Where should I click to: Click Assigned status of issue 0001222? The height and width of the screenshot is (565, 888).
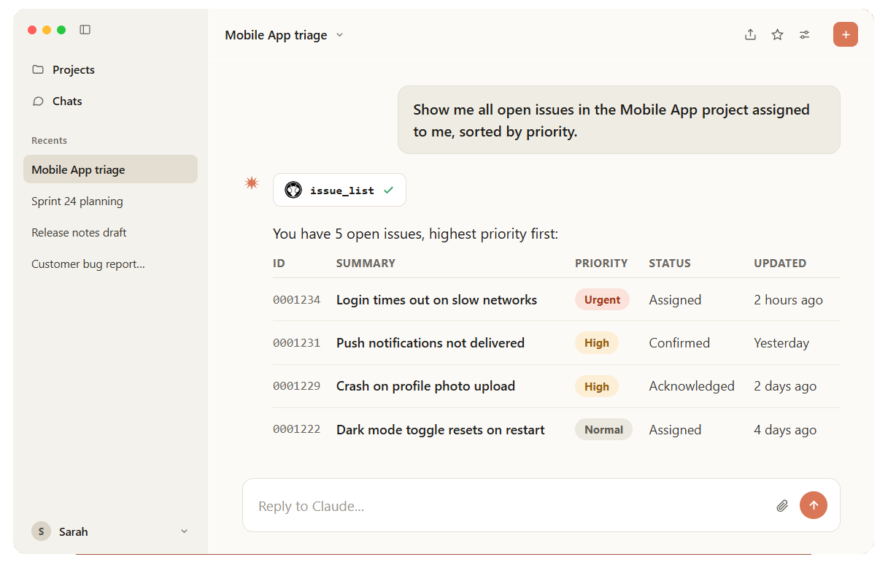coord(675,429)
